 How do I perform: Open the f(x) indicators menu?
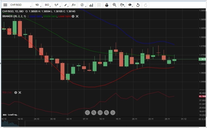[73, 5]
